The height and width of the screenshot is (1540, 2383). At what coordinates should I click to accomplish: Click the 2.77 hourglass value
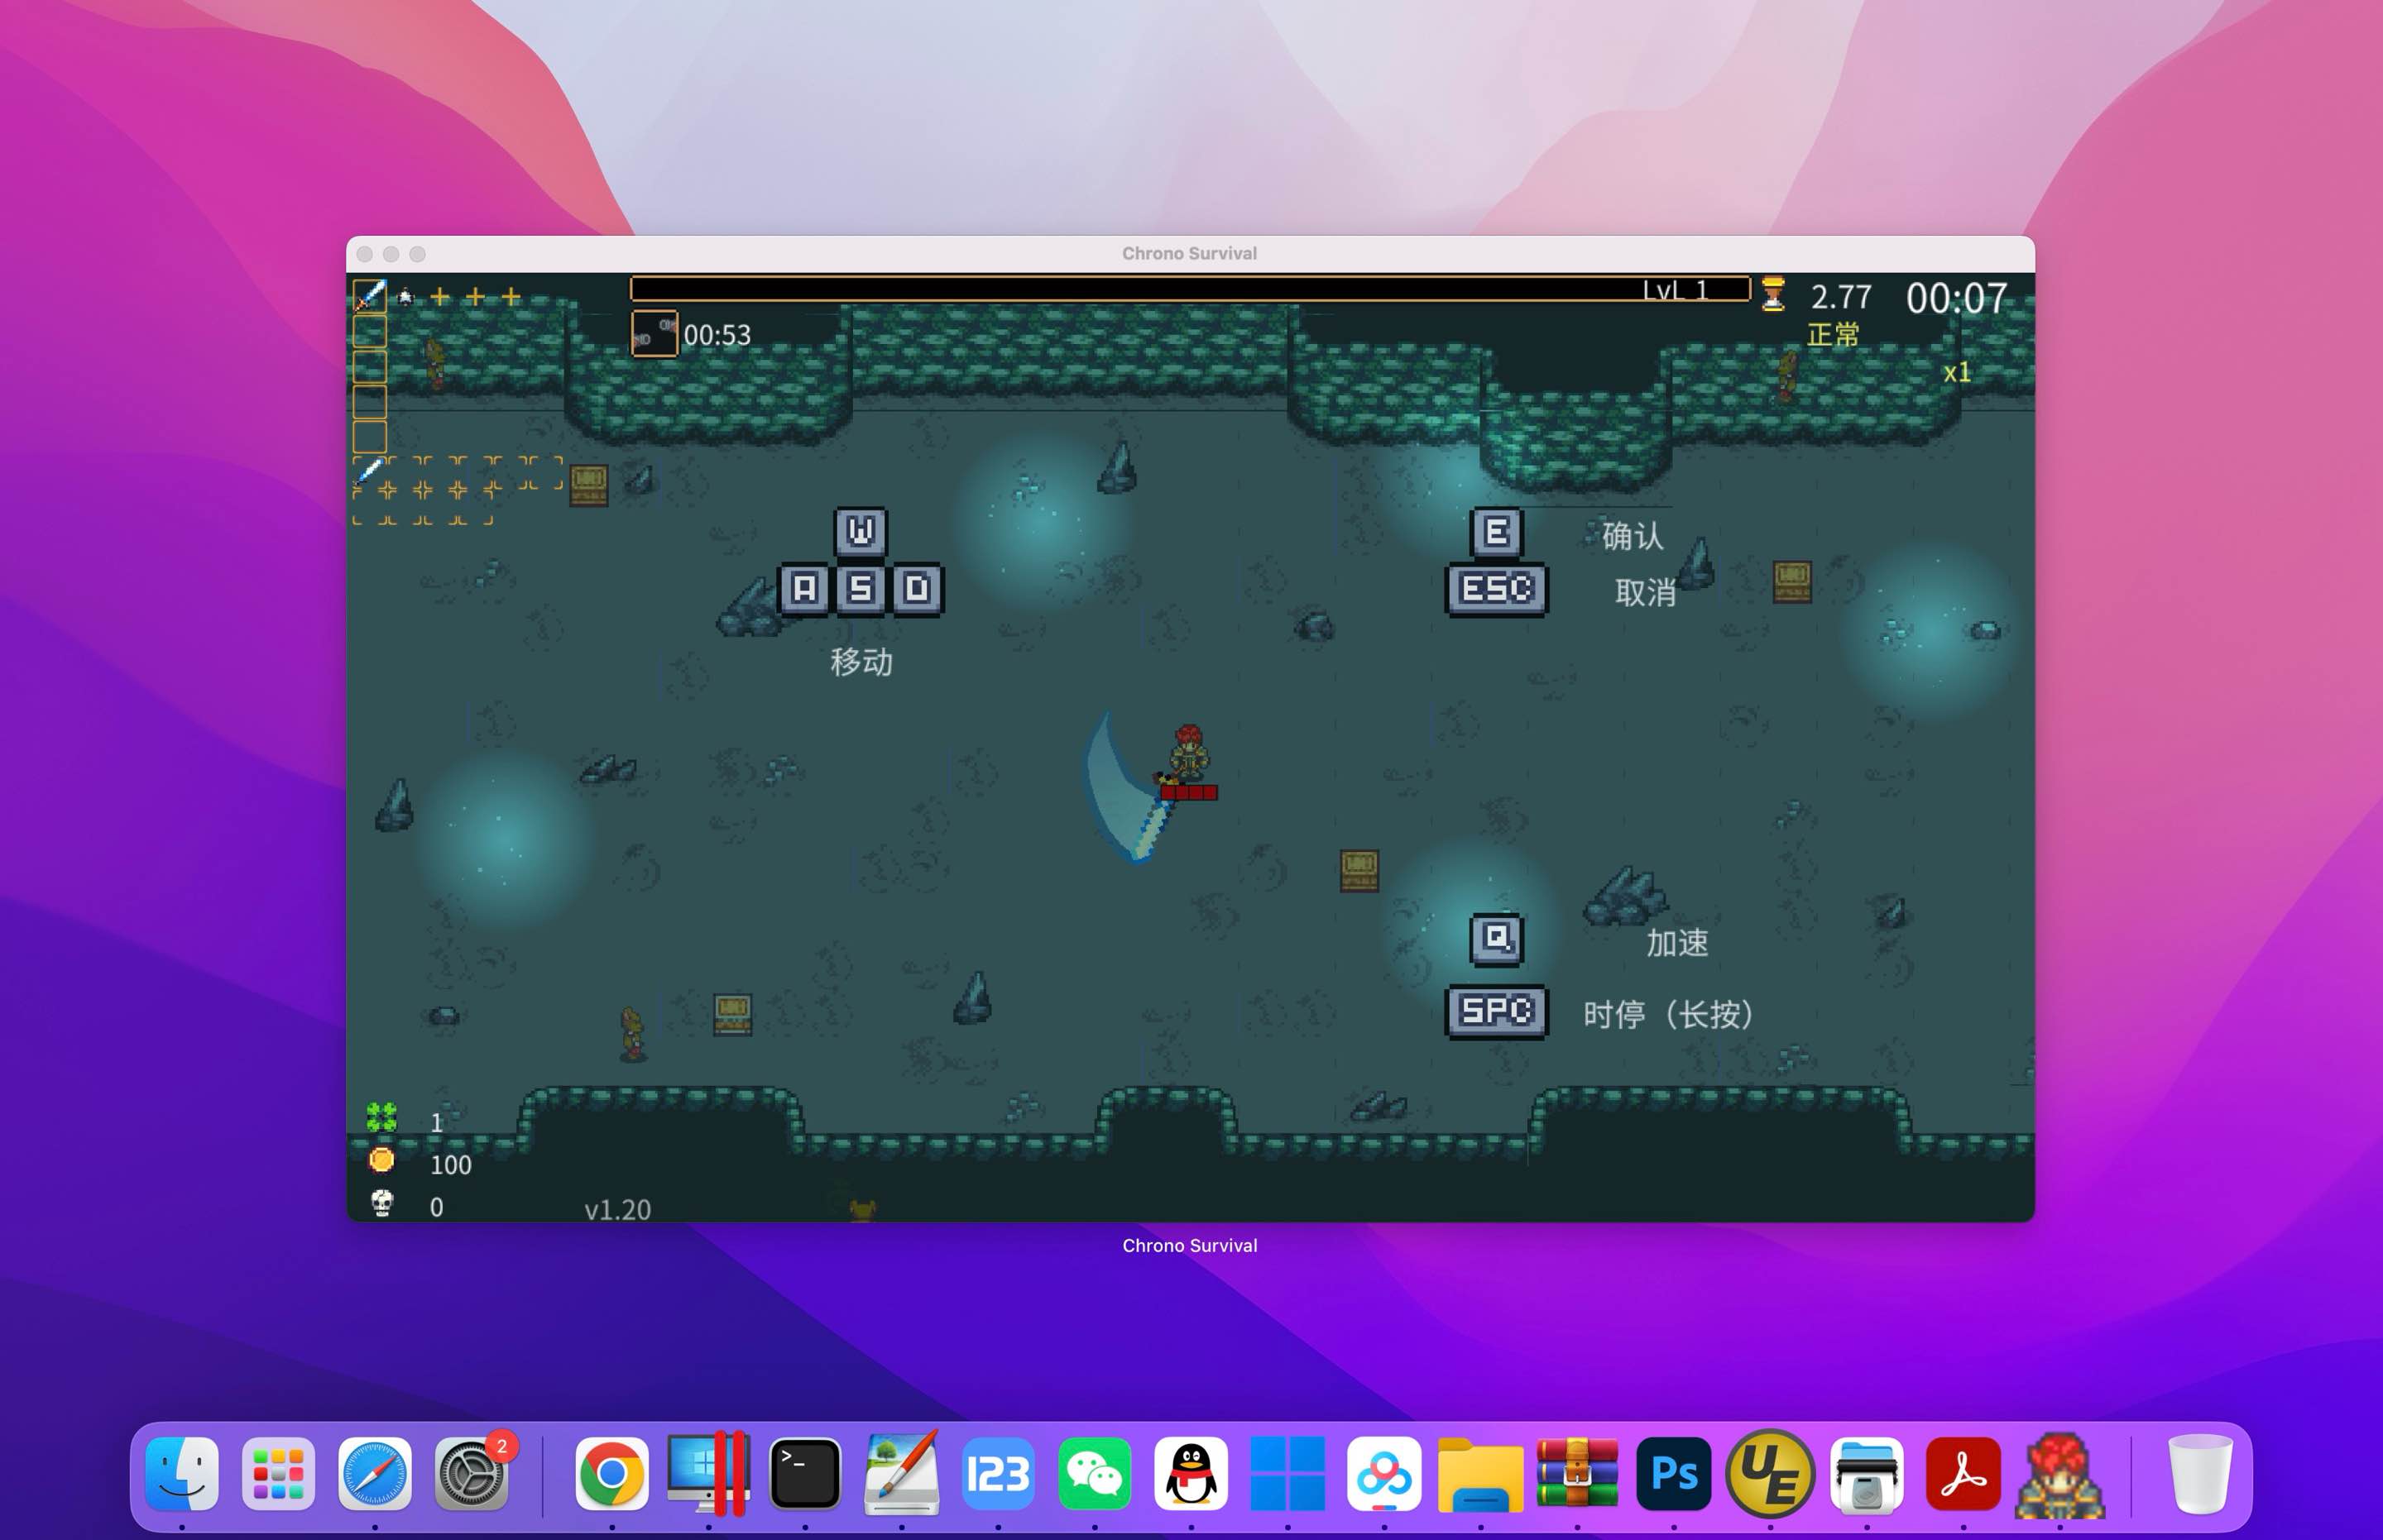tap(1841, 297)
